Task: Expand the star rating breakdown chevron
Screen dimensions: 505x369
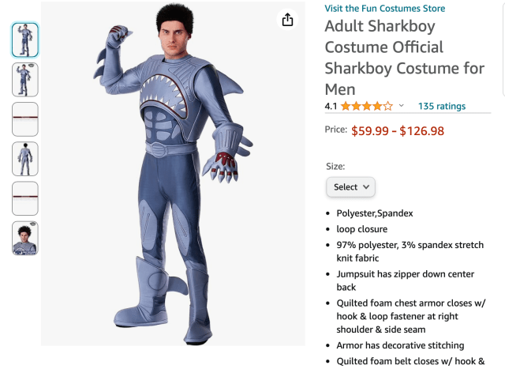Action: tap(401, 105)
